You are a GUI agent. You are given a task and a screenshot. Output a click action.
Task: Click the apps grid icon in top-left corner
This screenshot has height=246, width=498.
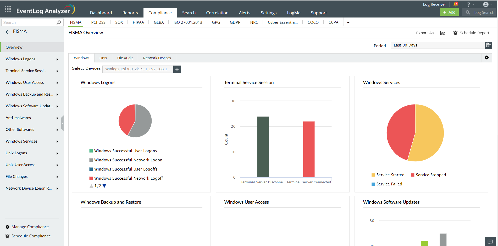point(8,9)
